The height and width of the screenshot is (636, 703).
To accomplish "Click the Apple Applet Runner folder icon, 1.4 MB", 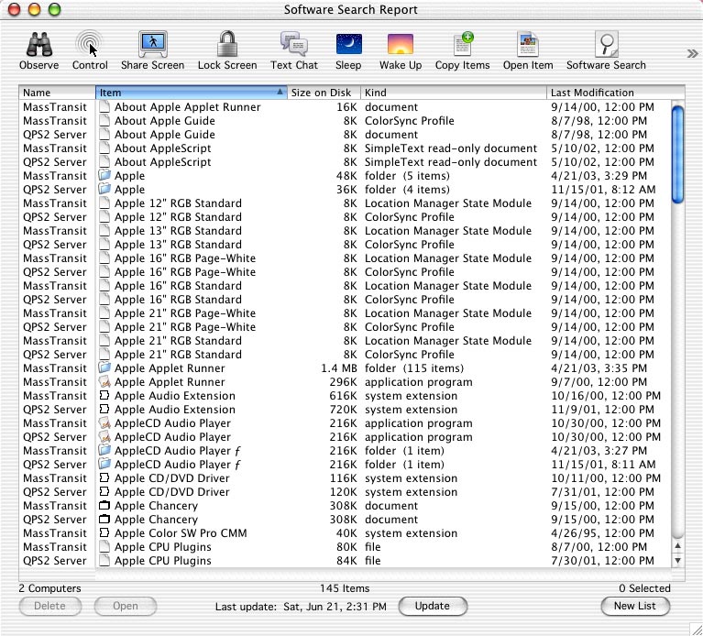I will pos(104,368).
